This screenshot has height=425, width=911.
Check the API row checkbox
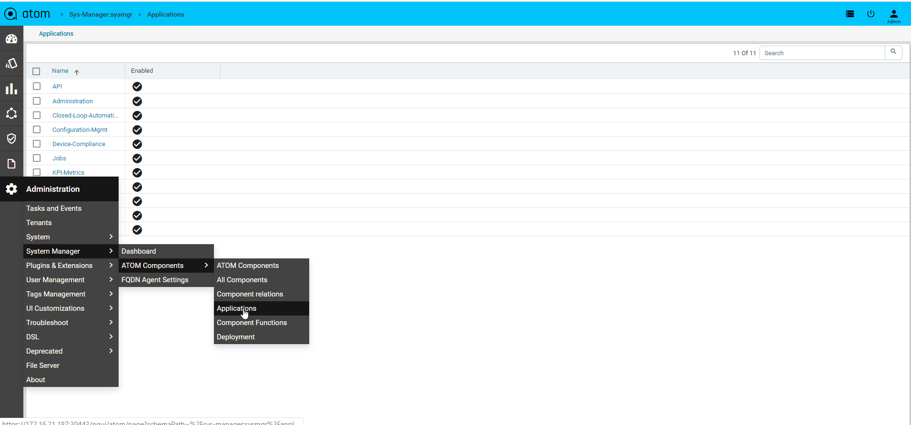coord(37,86)
